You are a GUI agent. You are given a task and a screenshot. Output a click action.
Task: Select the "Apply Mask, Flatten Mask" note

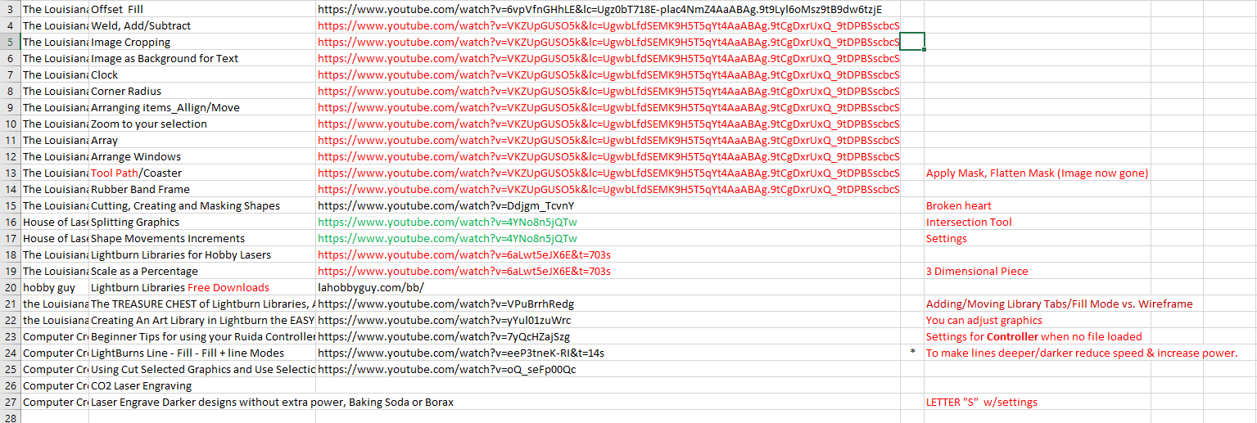pyautogui.click(x=1036, y=173)
